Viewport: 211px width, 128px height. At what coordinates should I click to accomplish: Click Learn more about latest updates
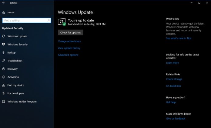(172, 63)
